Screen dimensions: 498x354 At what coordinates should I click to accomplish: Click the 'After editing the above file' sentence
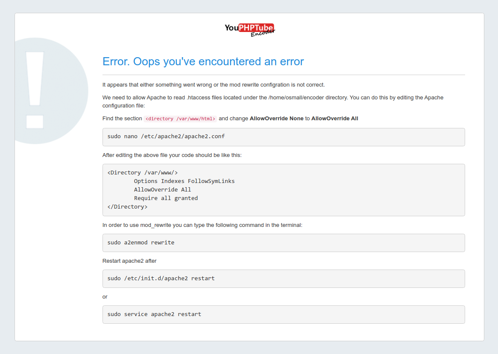coord(172,155)
